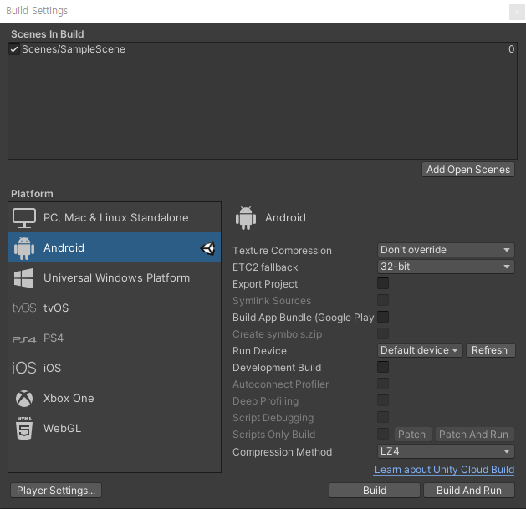Click the PS4 platform logo icon
The image size is (526, 509).
click(23, 339)
